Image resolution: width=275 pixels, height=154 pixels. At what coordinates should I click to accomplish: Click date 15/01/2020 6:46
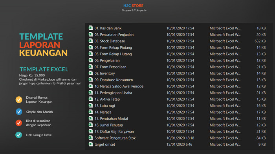179,145
